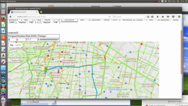
Task: Open the bookmarks library icon
Action: (152, 17)
